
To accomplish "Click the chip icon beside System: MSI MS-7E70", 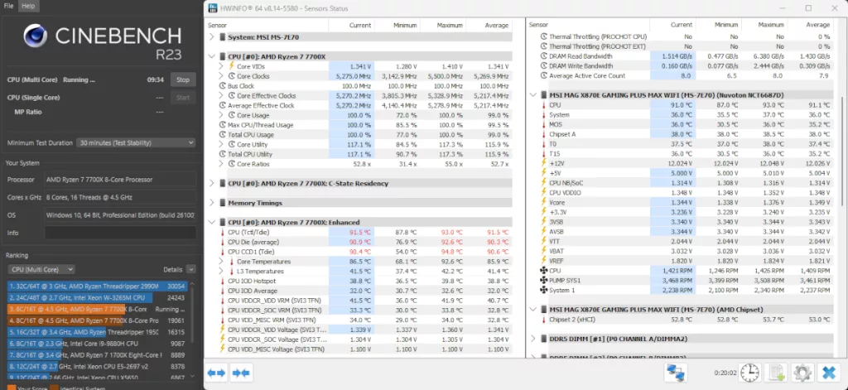I will (223, 37).
